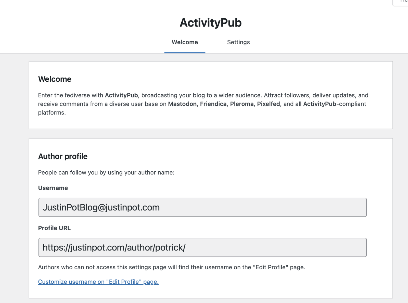Click the 'People can follow you' sentence

pyautogui.click(x=106, y=173)
